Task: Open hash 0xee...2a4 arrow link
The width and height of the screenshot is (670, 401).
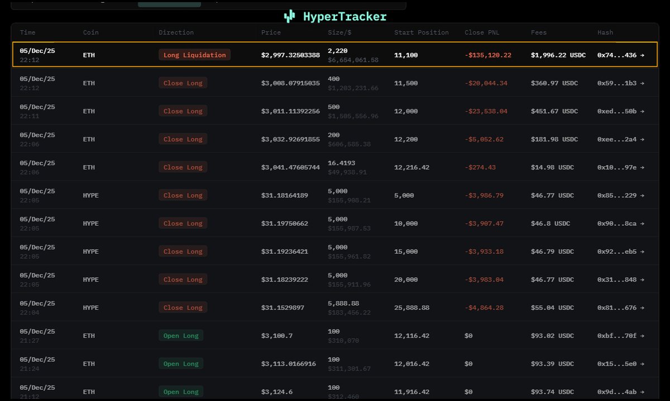Action: pyautogui.click(x=620, y=139)
